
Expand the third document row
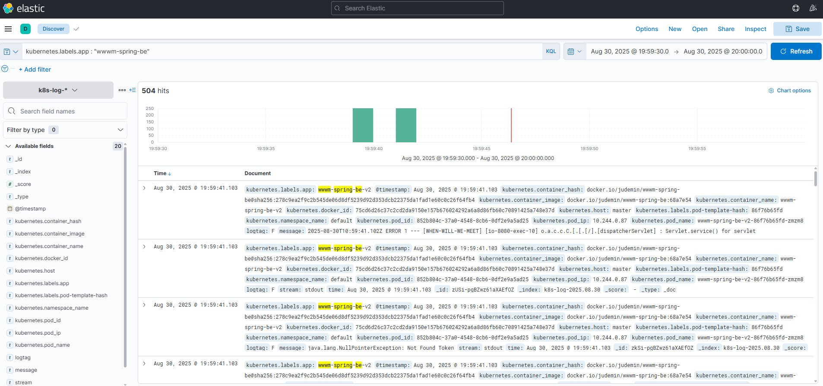tap(144, 305)
